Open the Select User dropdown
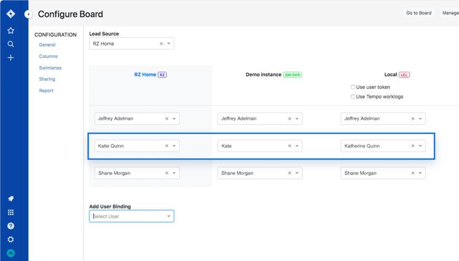Screen dimensions: 459x261 169,216
